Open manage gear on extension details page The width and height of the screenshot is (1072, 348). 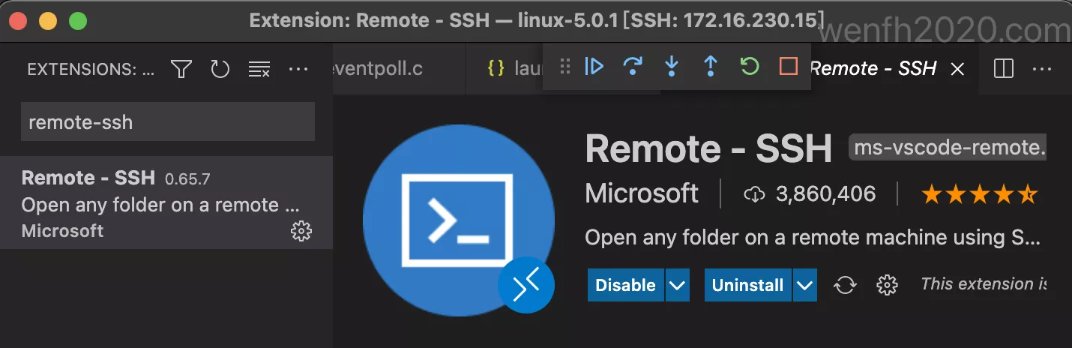pos(887,285)
